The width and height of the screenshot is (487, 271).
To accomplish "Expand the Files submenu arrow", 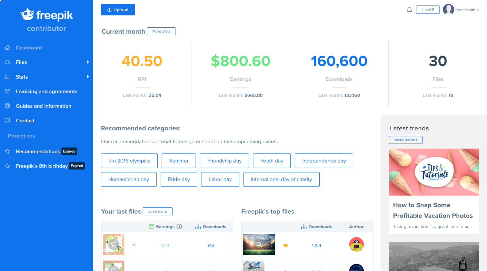I will [x=88, y=62].
